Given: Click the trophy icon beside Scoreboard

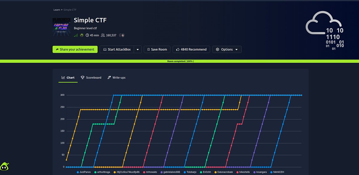Looking at the screenshot, I should (x=82, y=77).
